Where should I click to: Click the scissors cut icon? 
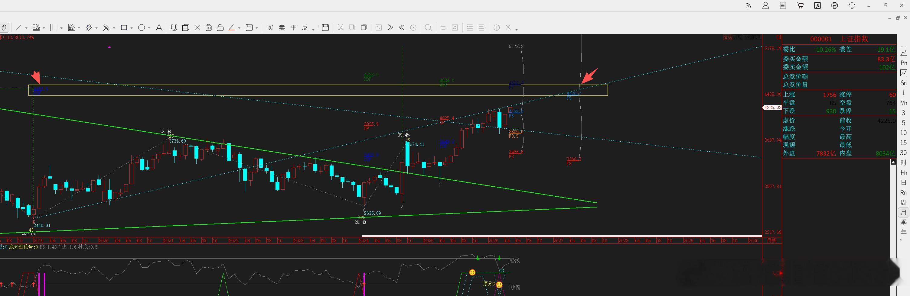click(x=341, y=27)
